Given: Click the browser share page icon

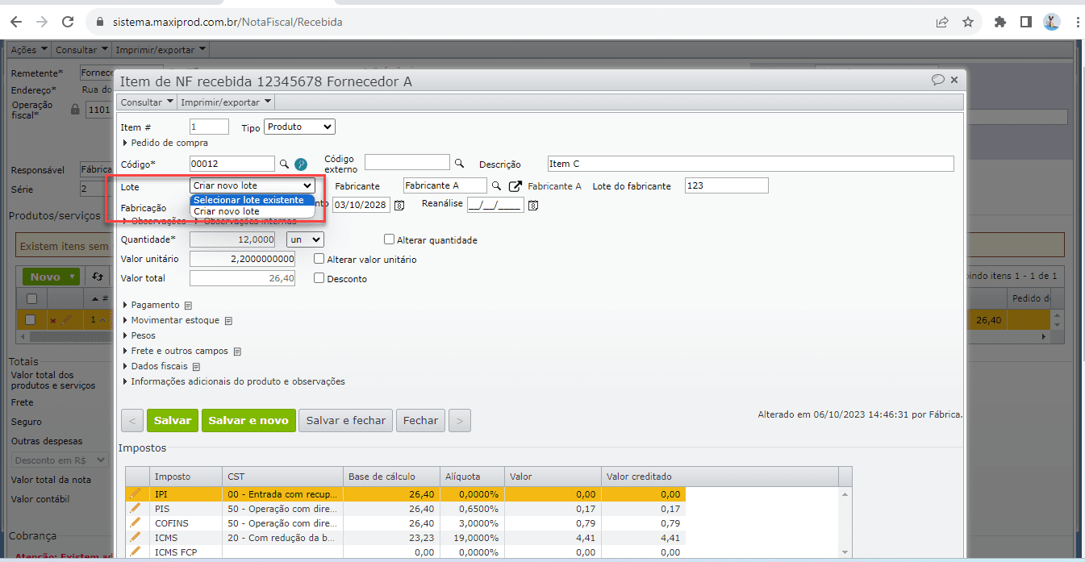Looking at the screenshot, I should [942, 22].
